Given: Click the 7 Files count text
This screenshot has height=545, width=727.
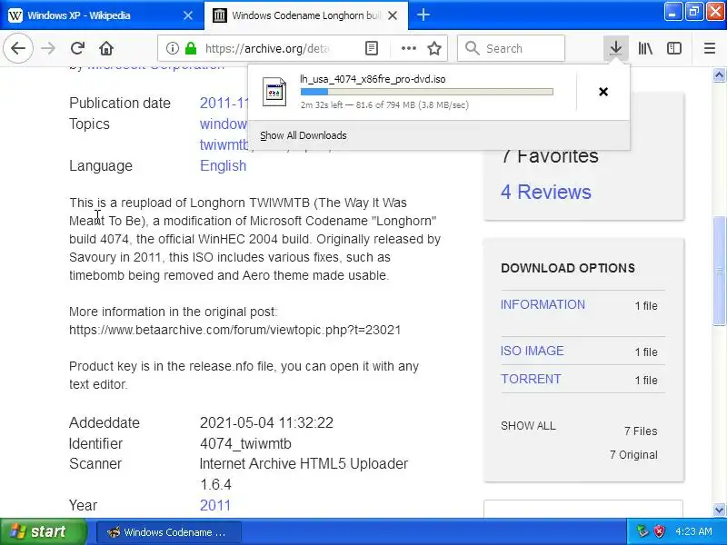Looking at the screenshot, I should [641, 431].
